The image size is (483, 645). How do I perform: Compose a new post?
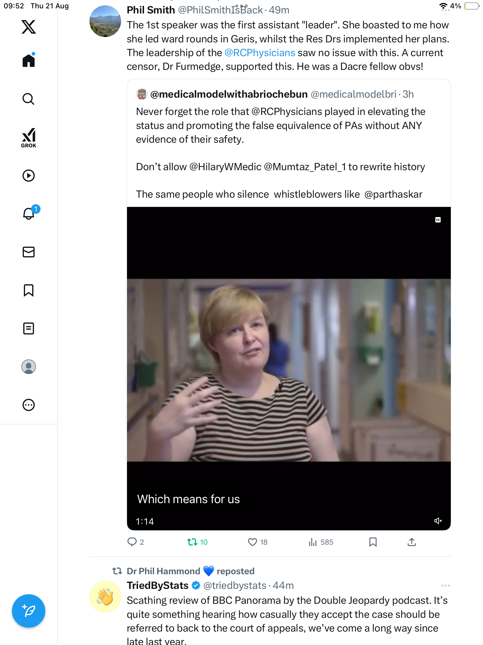click(x=29, y=611)
